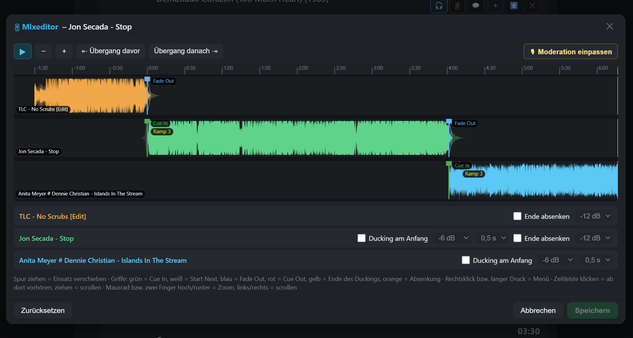Select the green Cue In handle of Jon Secada
Image resolution: width=633 pixels, height=338 pixels.
click(x=147, y=122)
